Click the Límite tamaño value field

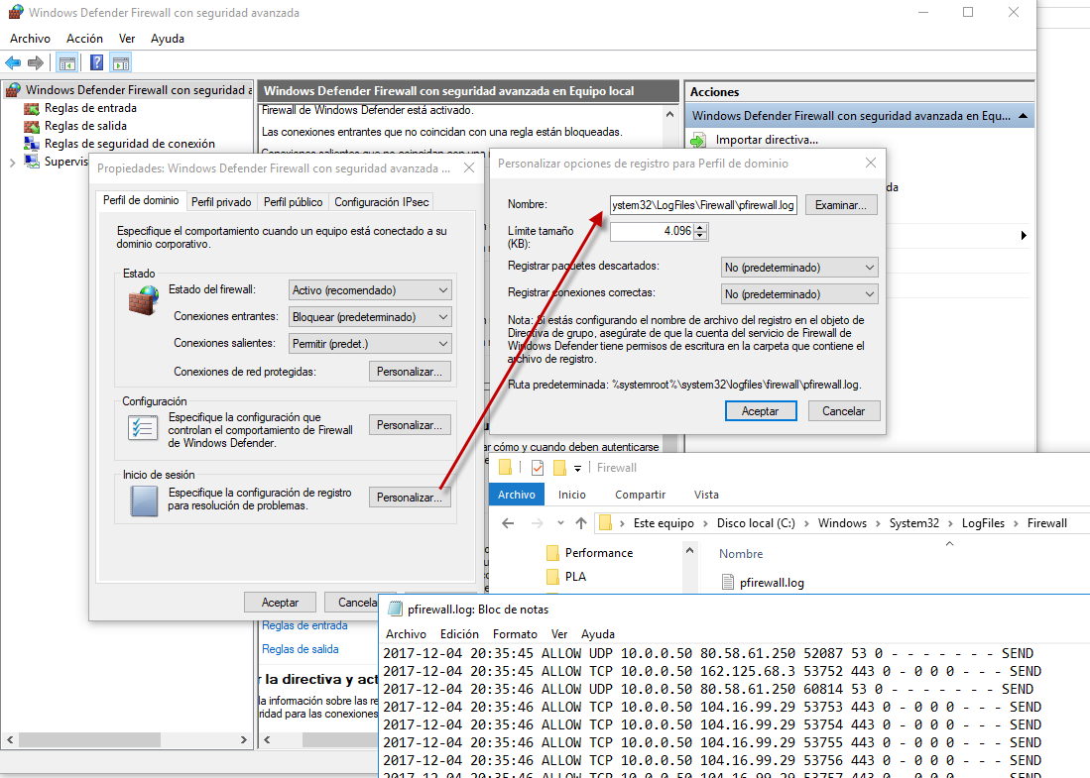(652, 231)
